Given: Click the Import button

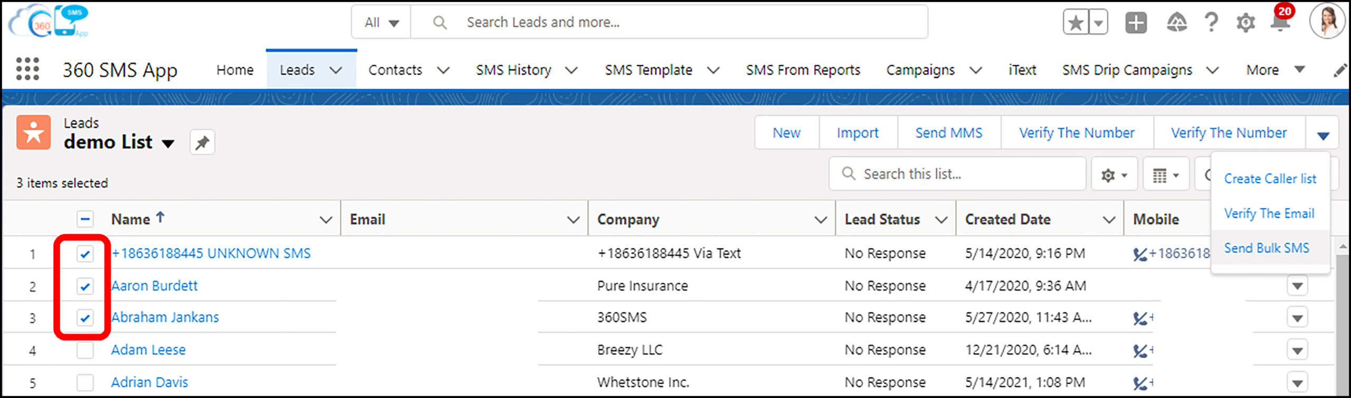Looking at the screenshot, I should click(858, 133).
